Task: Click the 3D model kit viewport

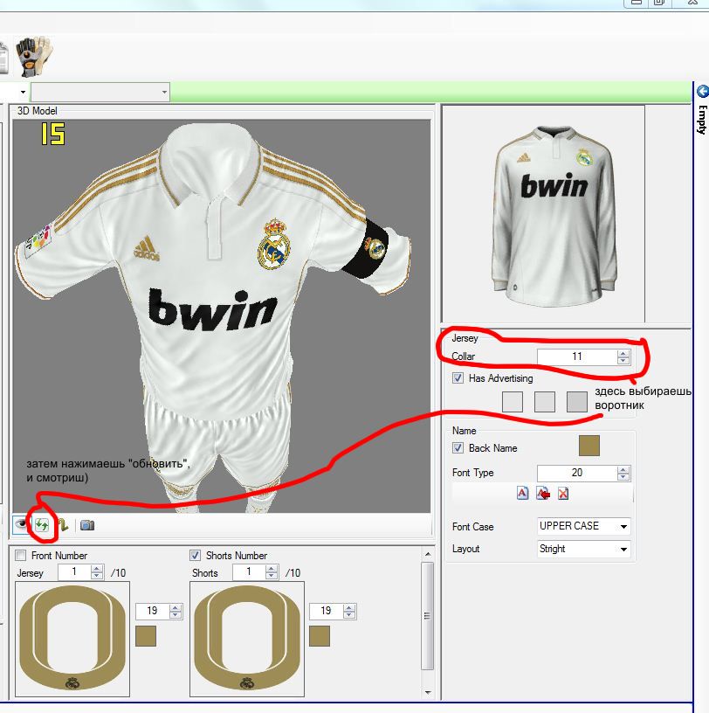Action: pos(222,316)
